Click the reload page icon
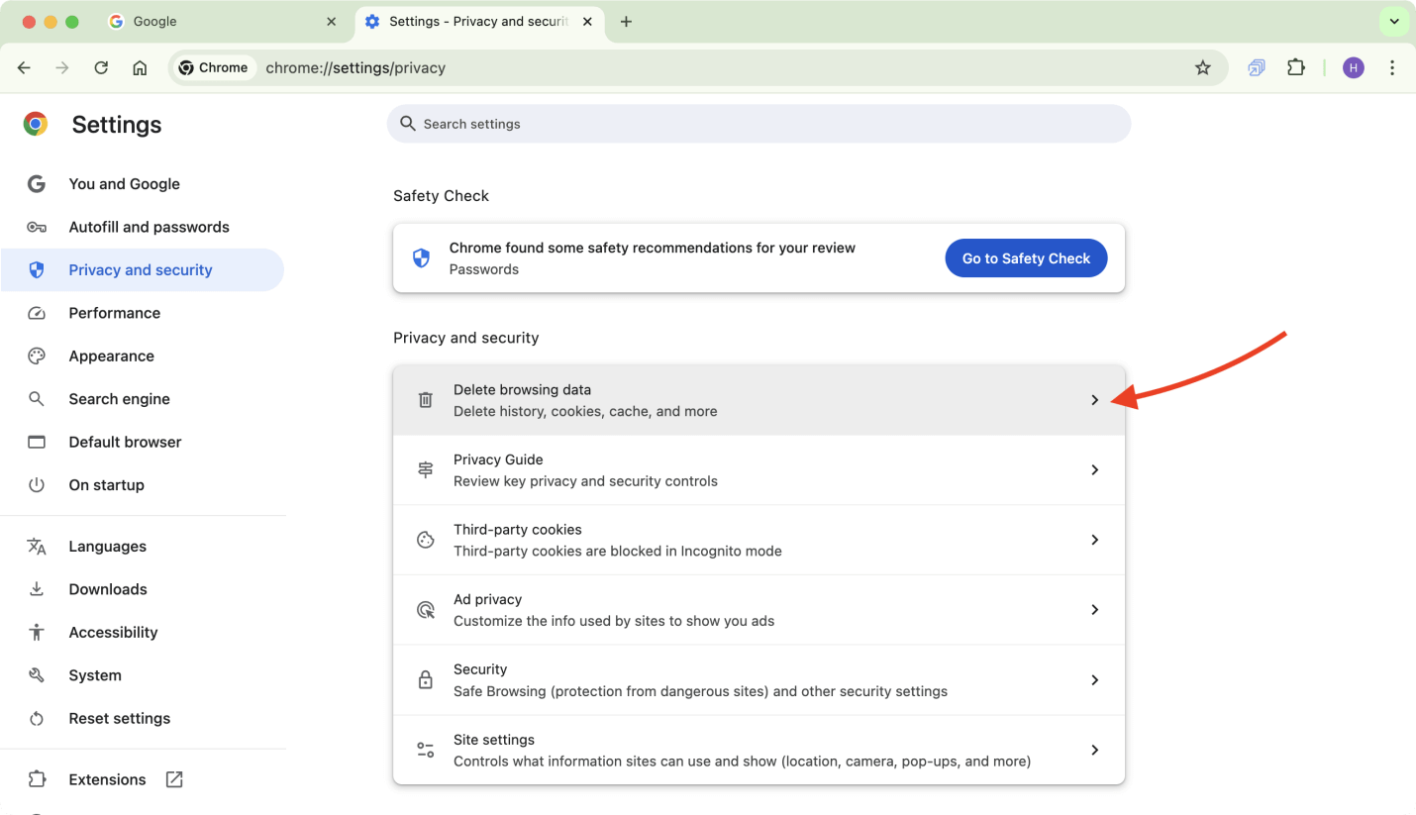This screenshot has width=1416, height=815. point(101,68)
